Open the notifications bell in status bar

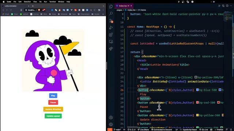coord(231,130)
